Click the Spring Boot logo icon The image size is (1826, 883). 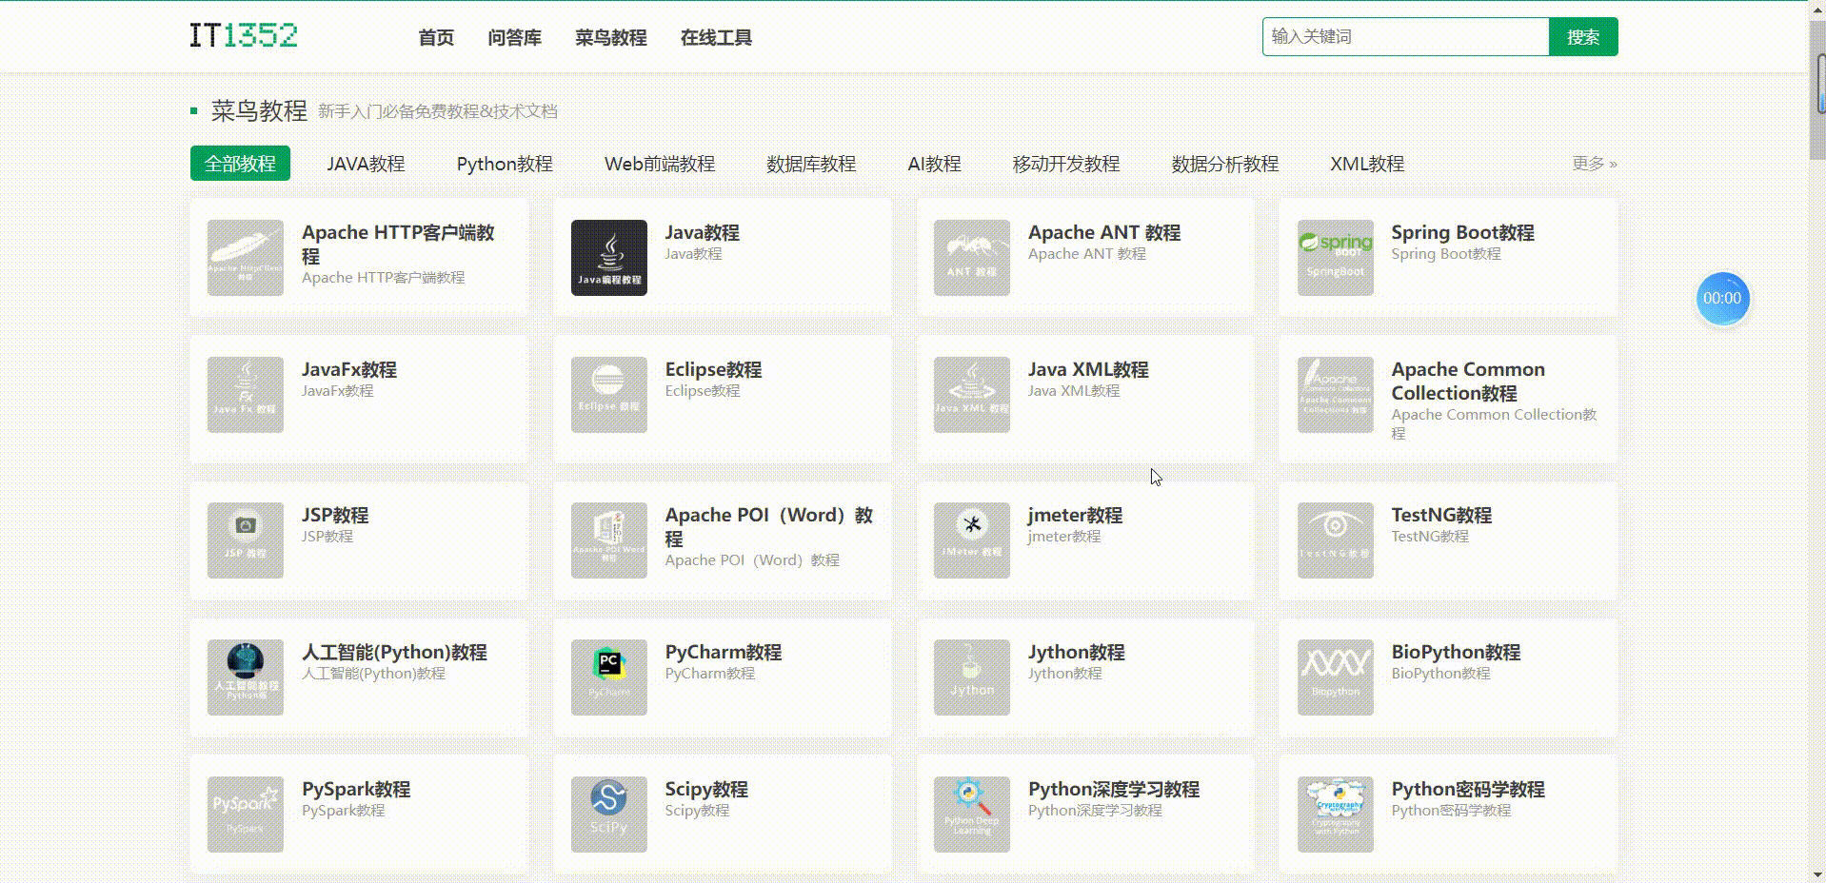click(x=1336, y=258)
